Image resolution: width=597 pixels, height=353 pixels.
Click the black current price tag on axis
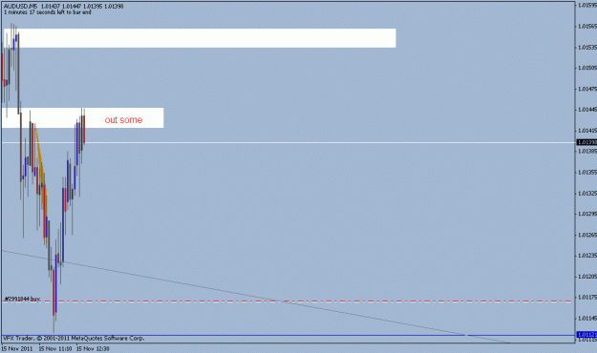(x=586, y=143)
